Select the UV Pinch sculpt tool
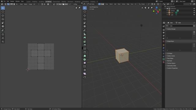 pyautogui.click(x=3, y=42)
